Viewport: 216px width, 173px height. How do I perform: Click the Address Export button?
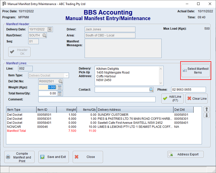click(185, 154)
